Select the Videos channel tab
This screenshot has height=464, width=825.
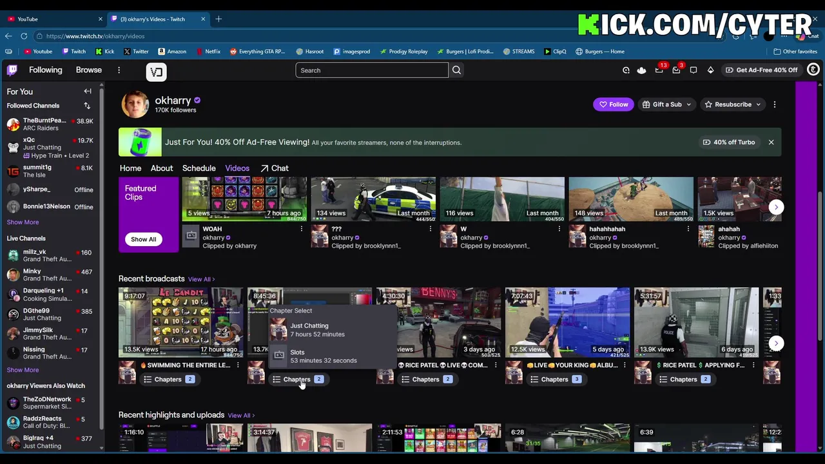[x=237, y=168]
